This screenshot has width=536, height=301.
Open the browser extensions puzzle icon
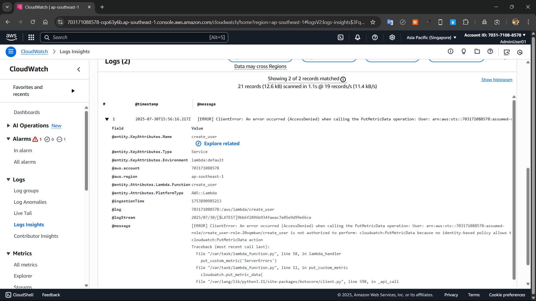pyautogui.click(x=466, y=22)
